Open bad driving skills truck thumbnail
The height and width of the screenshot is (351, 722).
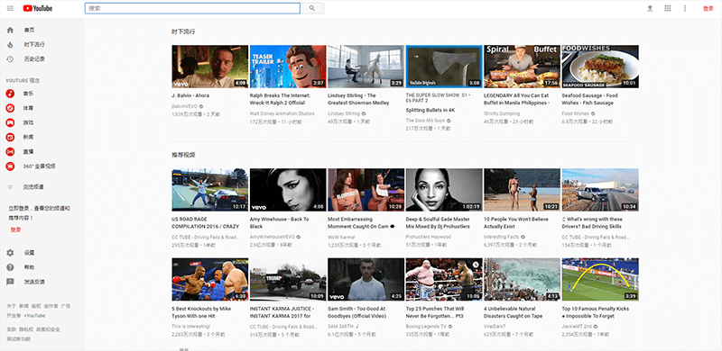(600, 190)
